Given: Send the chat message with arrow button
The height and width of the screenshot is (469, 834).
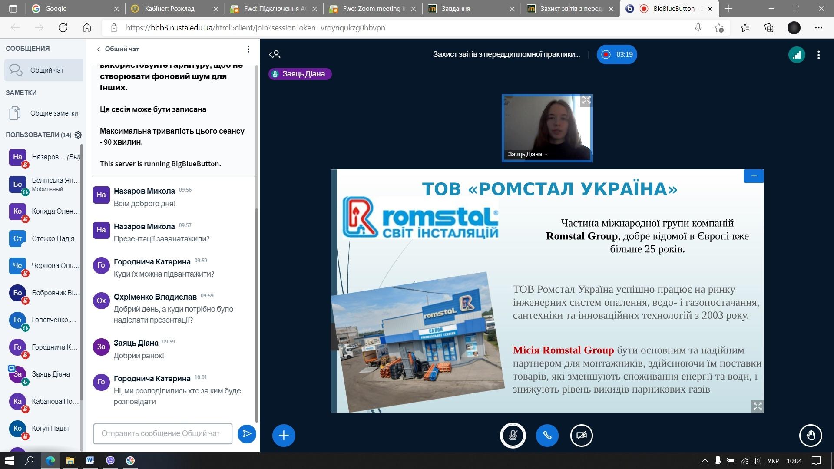Looking at the screenshot, I should 247,433.
